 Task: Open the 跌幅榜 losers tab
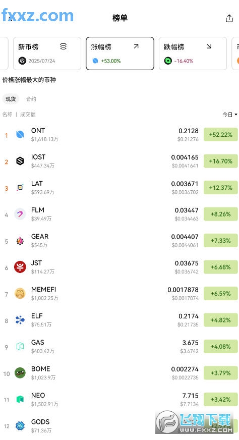[x=193, y=53]
